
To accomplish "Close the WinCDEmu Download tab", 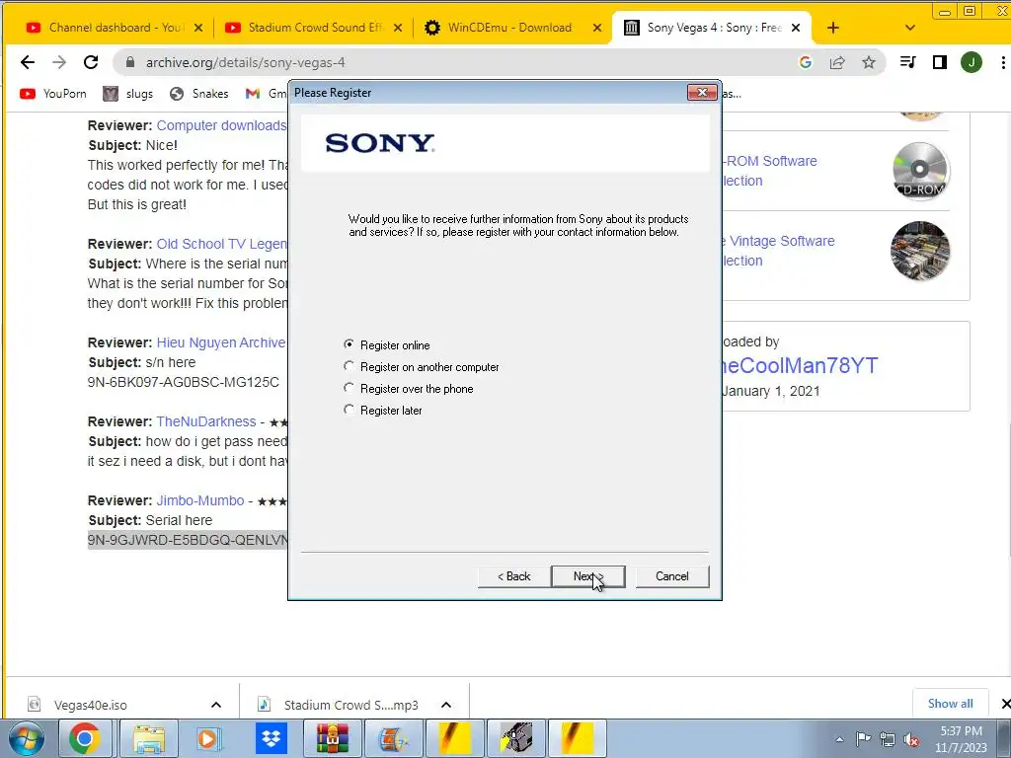I will (597, 28).
